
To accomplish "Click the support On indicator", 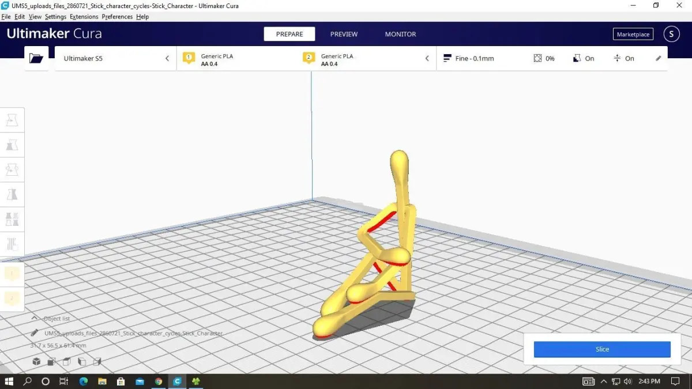I will 584,58.
